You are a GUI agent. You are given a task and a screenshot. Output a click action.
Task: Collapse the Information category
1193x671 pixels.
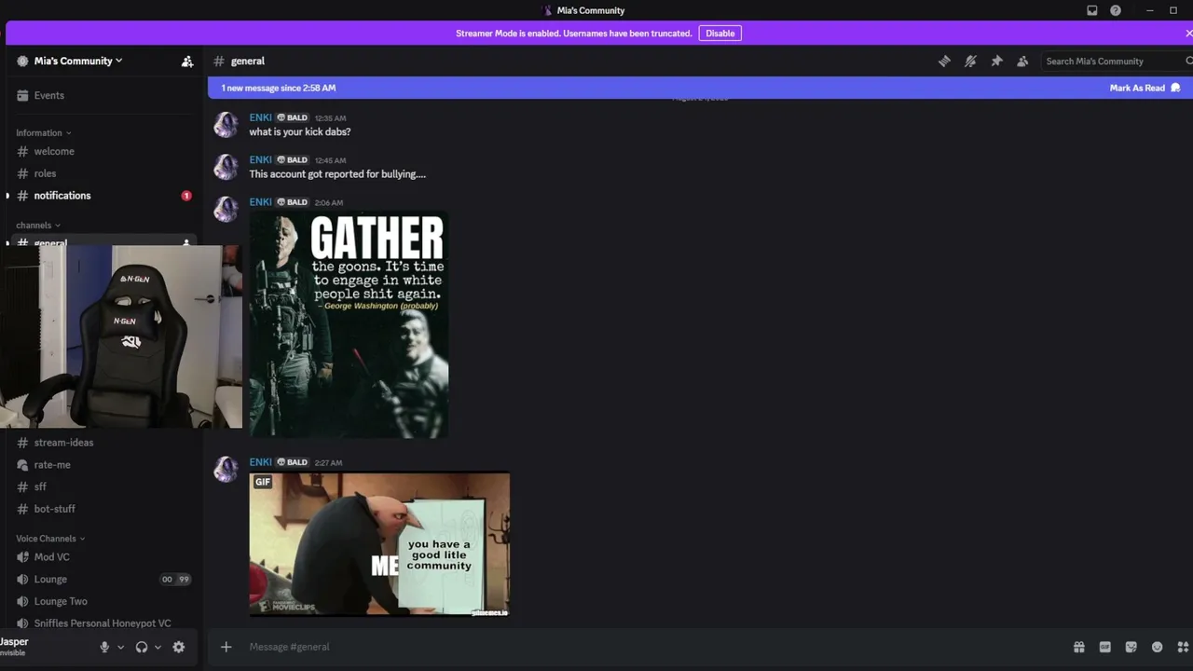(x=43, y=133)
